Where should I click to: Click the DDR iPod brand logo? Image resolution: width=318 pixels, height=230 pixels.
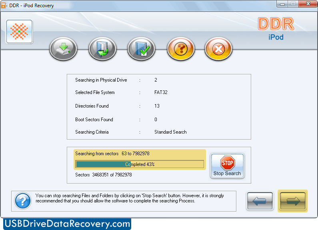[276, 28]
